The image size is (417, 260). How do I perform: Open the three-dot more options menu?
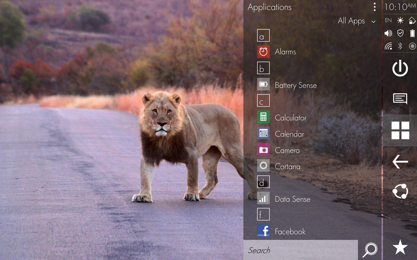click(x=375, y=7)
